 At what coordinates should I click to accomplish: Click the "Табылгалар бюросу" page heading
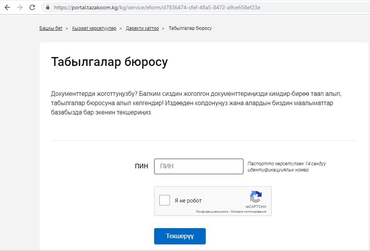pyautogui.click(x=109, y=62)
